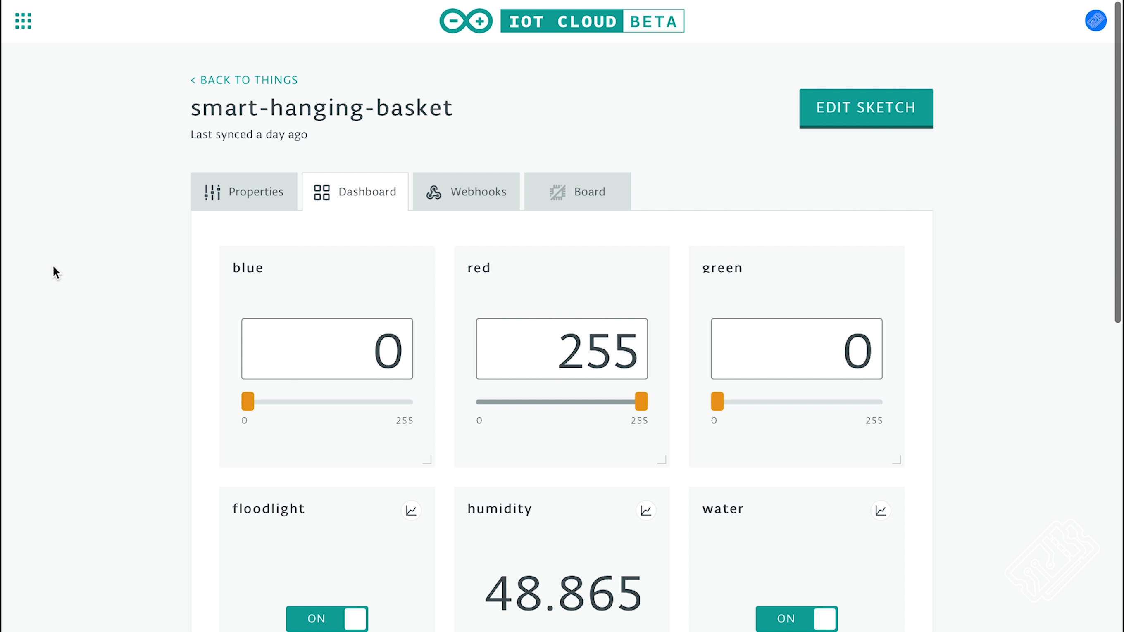1124x632 pixels.
Task: Click the resize handle on red widget
Action: coord(661,460)
